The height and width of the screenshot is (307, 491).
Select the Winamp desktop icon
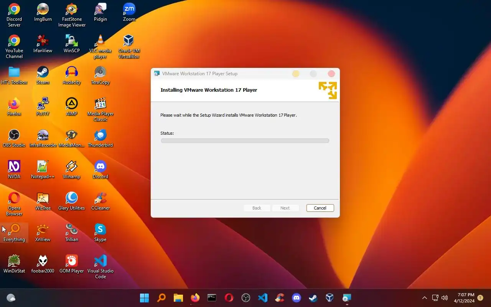[72, 170]
